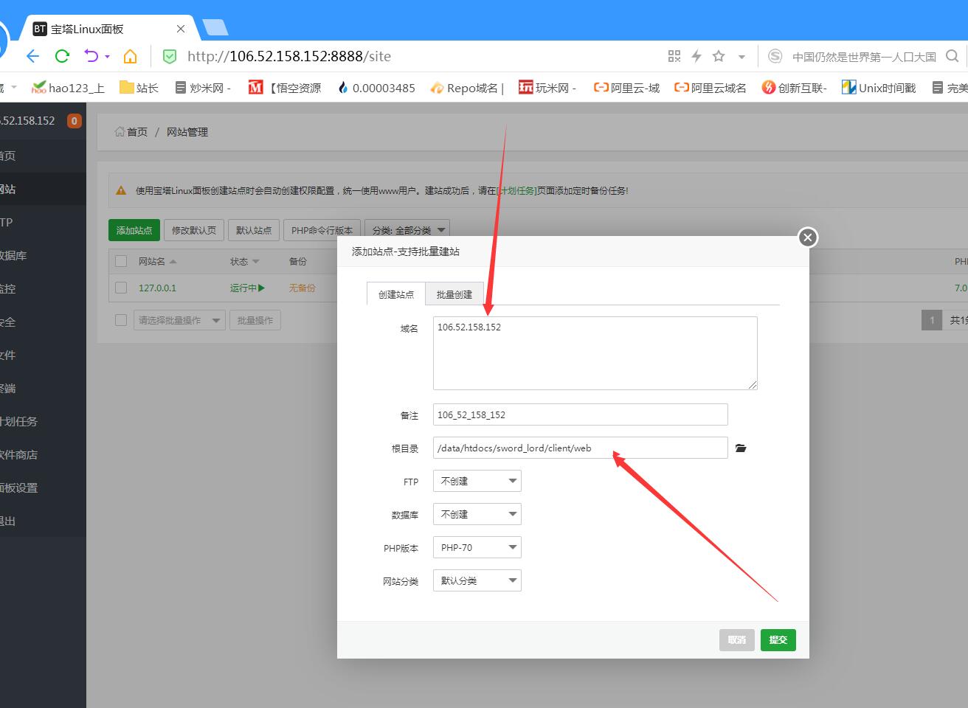Switch to the 批量创建 tab
Image resolution: width=968 pixels, height=708 pixels.
click(454, 294)
